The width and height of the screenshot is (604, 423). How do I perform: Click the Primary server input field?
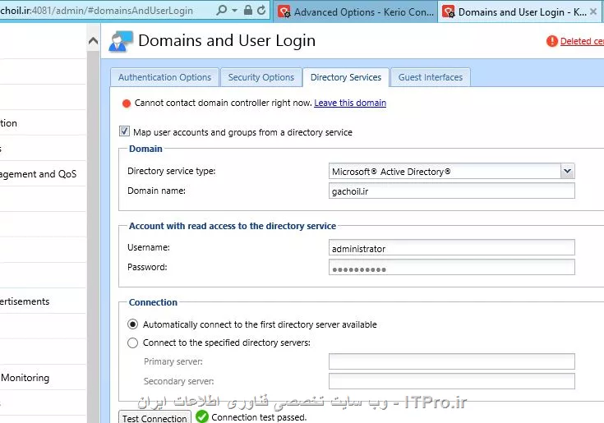click(x=451, y=361)
